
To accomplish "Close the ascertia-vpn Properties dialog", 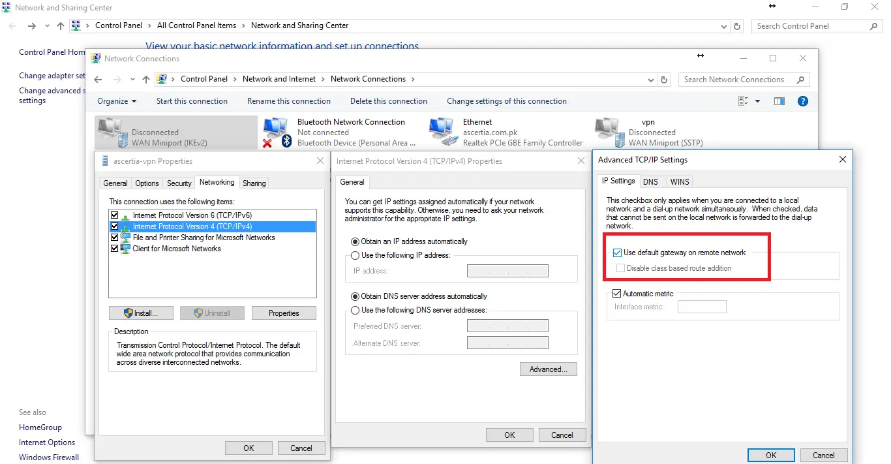I will tap(320, 161).
